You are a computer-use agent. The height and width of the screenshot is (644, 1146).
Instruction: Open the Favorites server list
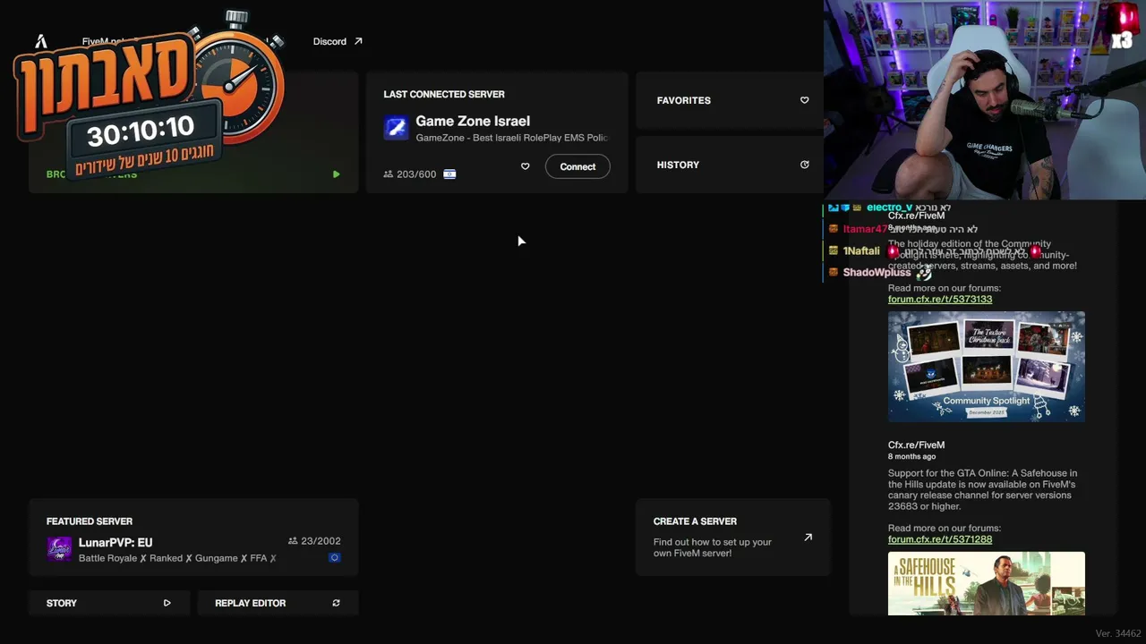coord(730,100)
